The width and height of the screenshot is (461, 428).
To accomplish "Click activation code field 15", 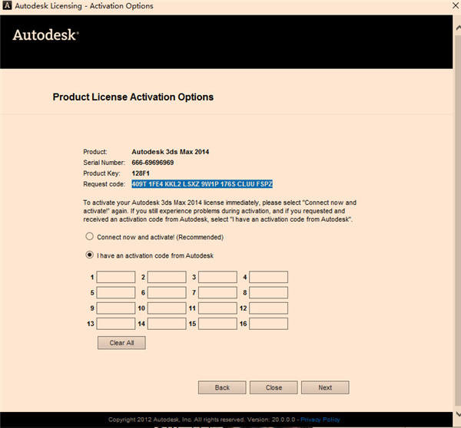I will 217,324.
